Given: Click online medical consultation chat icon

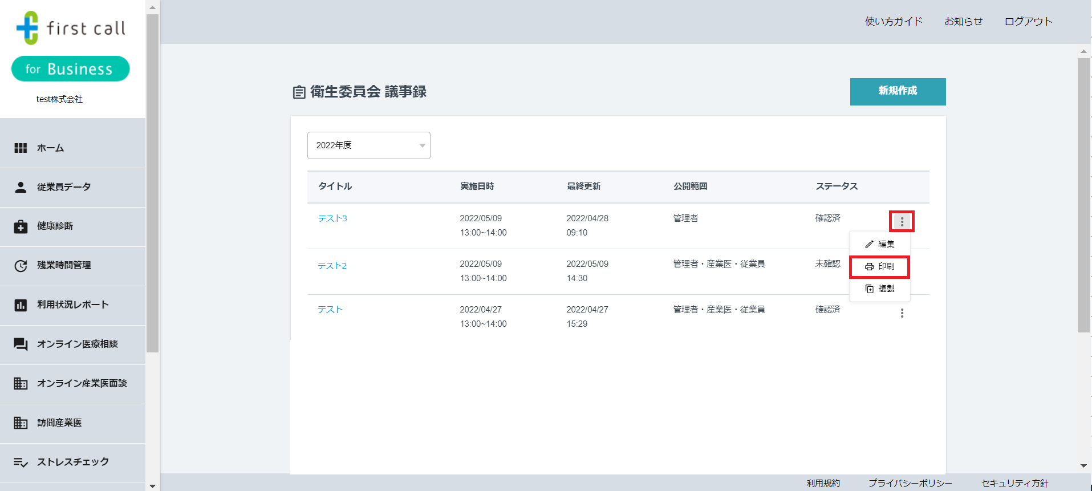Looking at the screenshot, I should pyautogui.click(x=21, y=344).
